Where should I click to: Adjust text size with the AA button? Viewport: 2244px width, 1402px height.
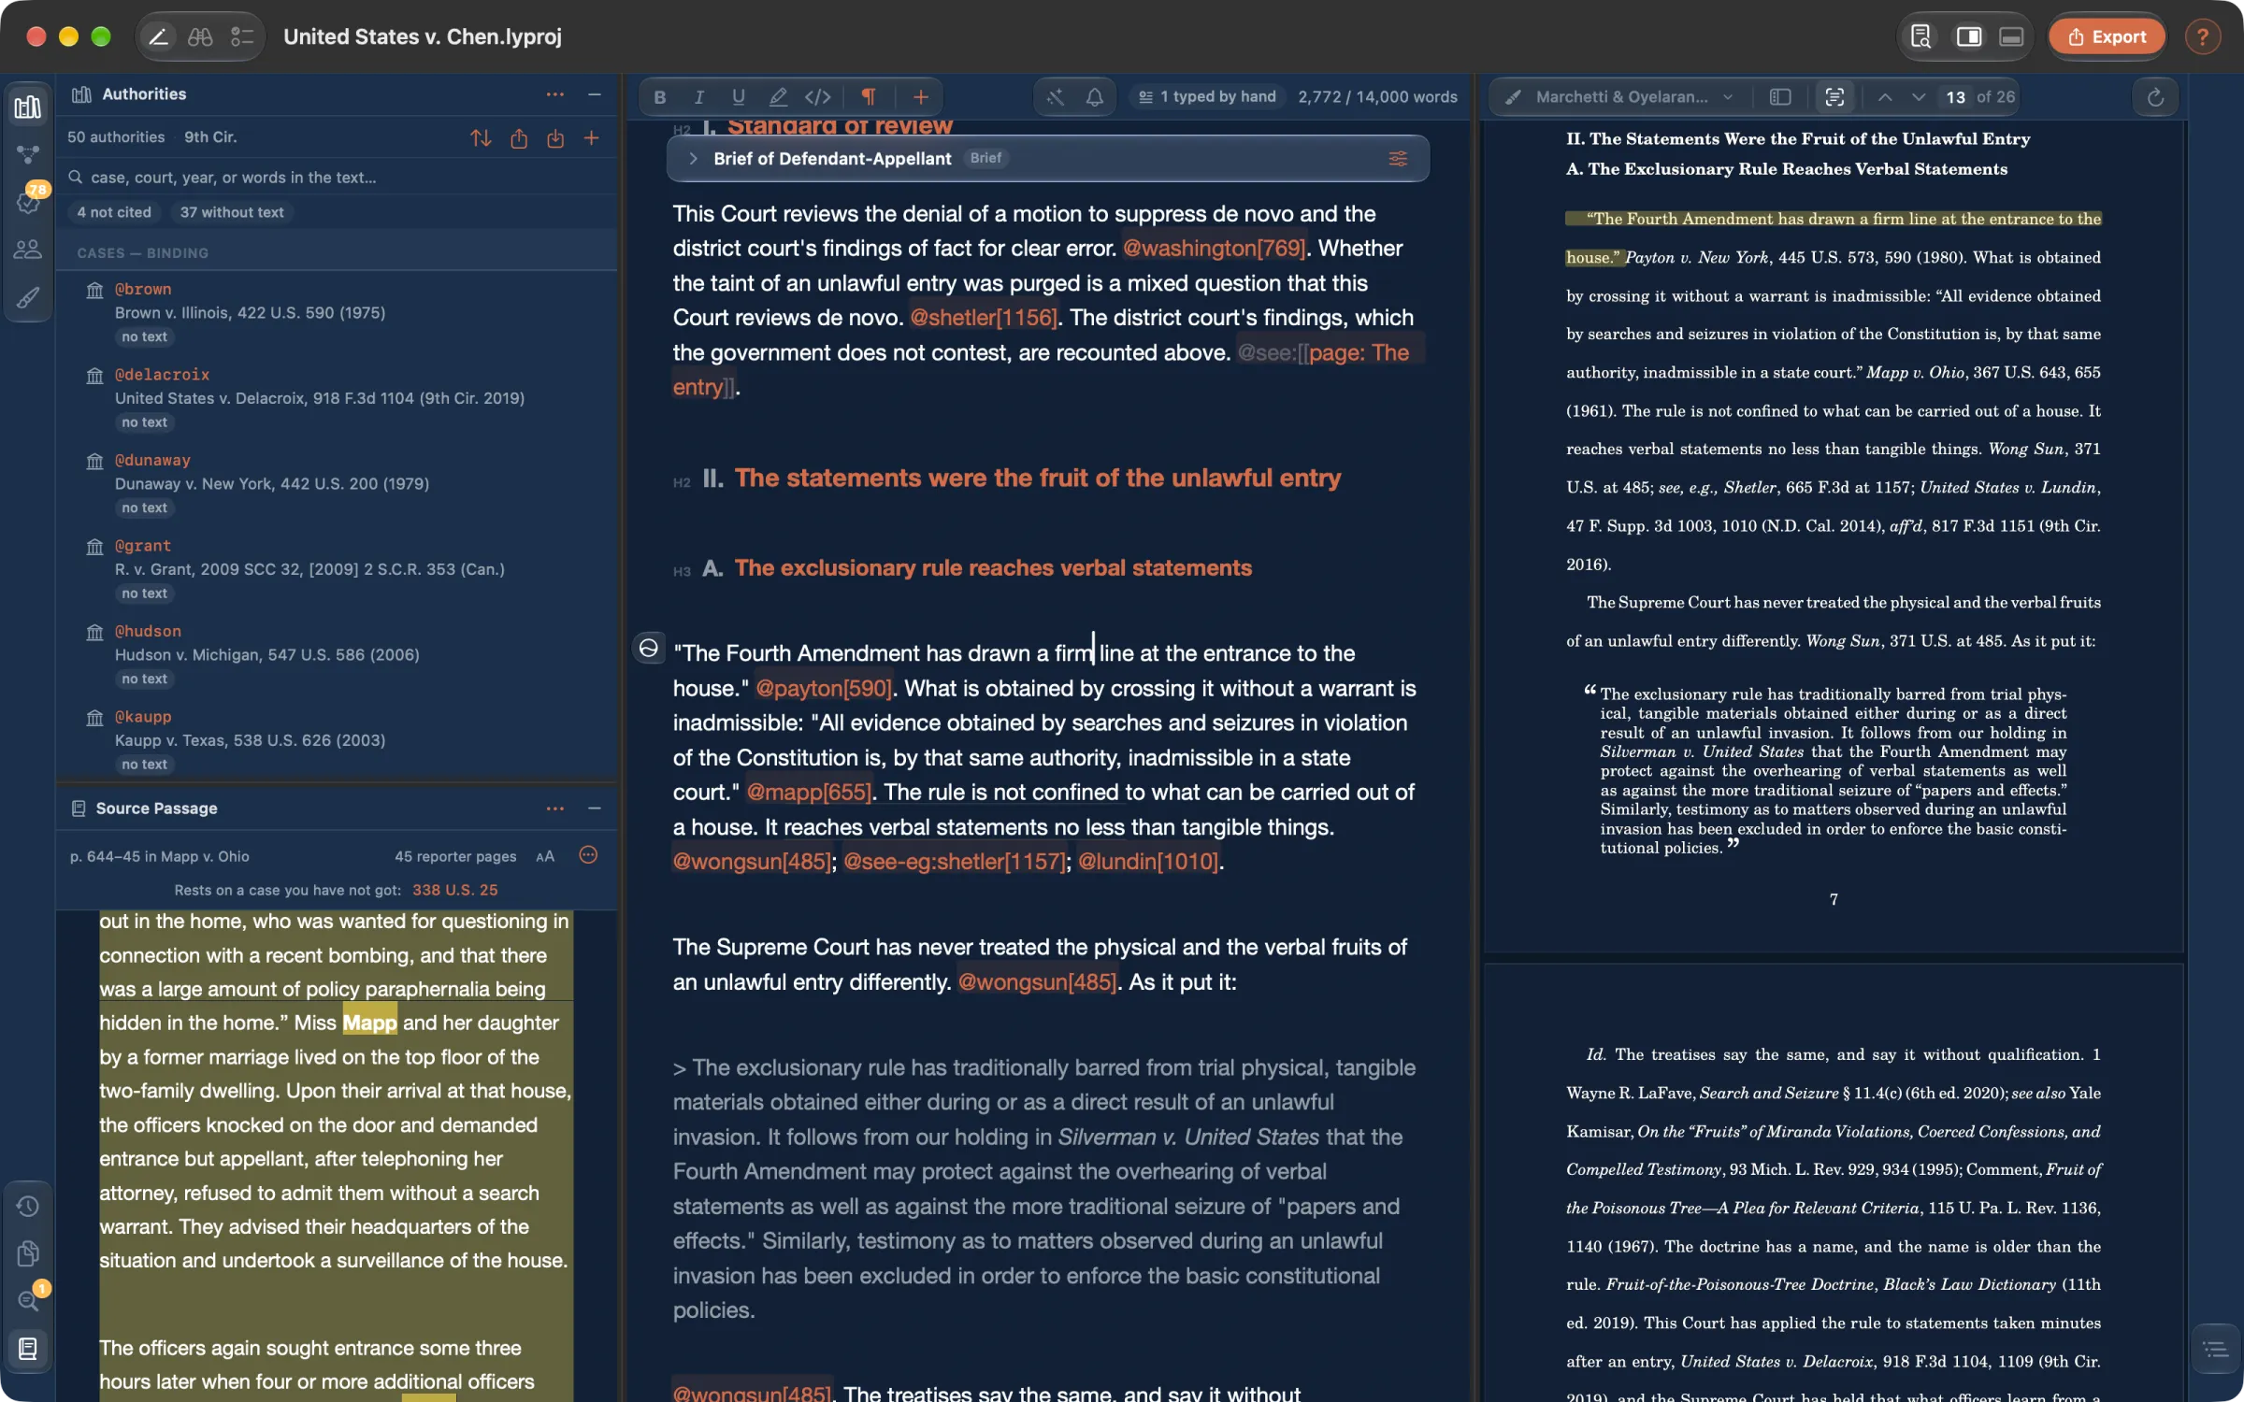click(545, 856)
